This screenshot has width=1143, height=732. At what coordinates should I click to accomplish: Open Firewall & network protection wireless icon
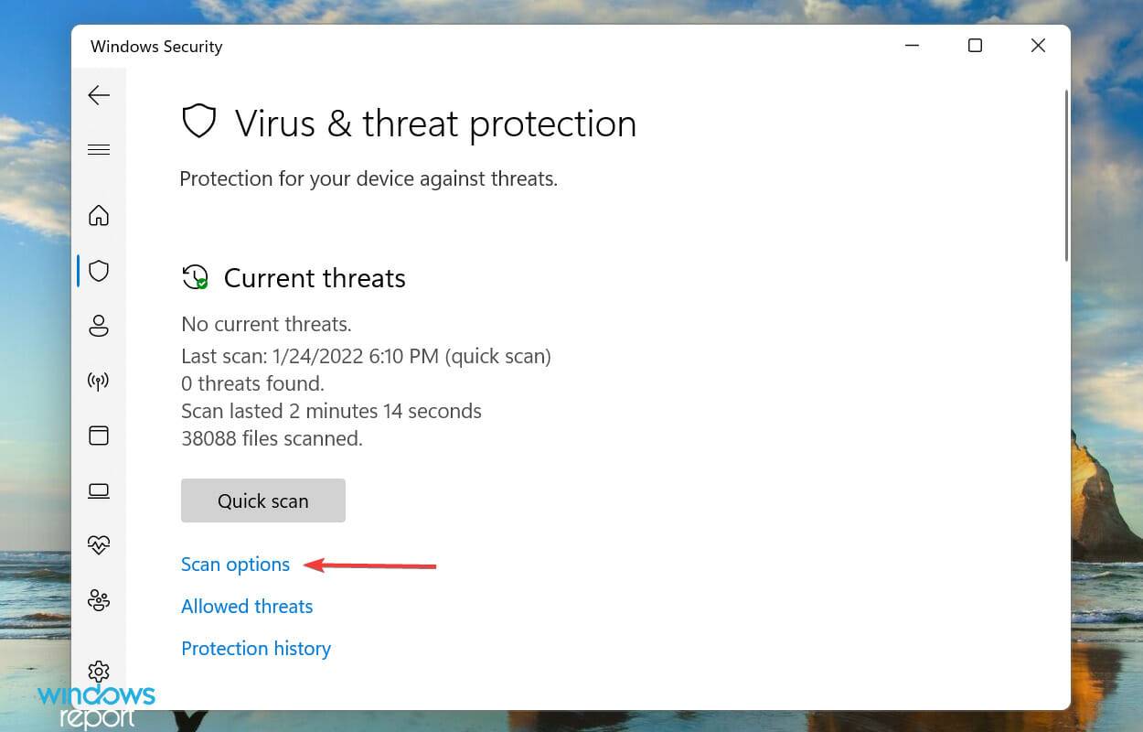(99, 381)
